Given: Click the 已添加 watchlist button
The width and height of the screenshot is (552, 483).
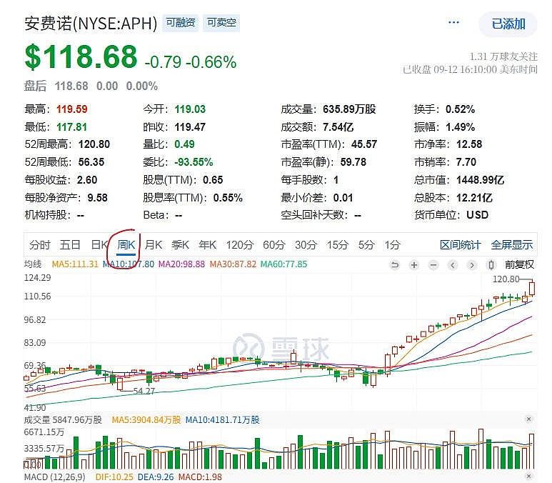Looking at the screenshot, I should pyautogui.click(x=508, y=24).
